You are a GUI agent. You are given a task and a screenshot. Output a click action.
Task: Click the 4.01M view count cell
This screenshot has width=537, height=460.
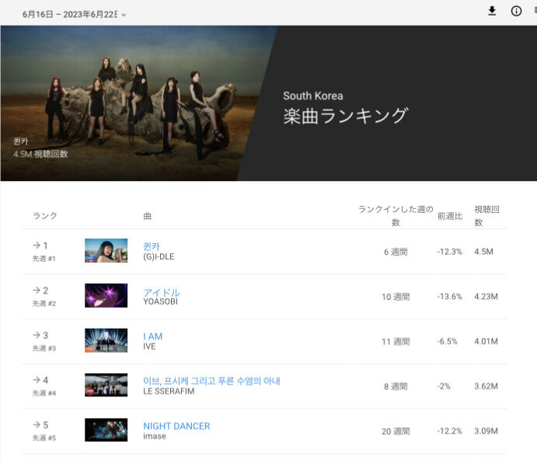486,341
